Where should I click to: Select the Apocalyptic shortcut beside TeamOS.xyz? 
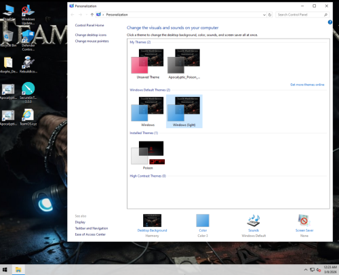point(8,118)
